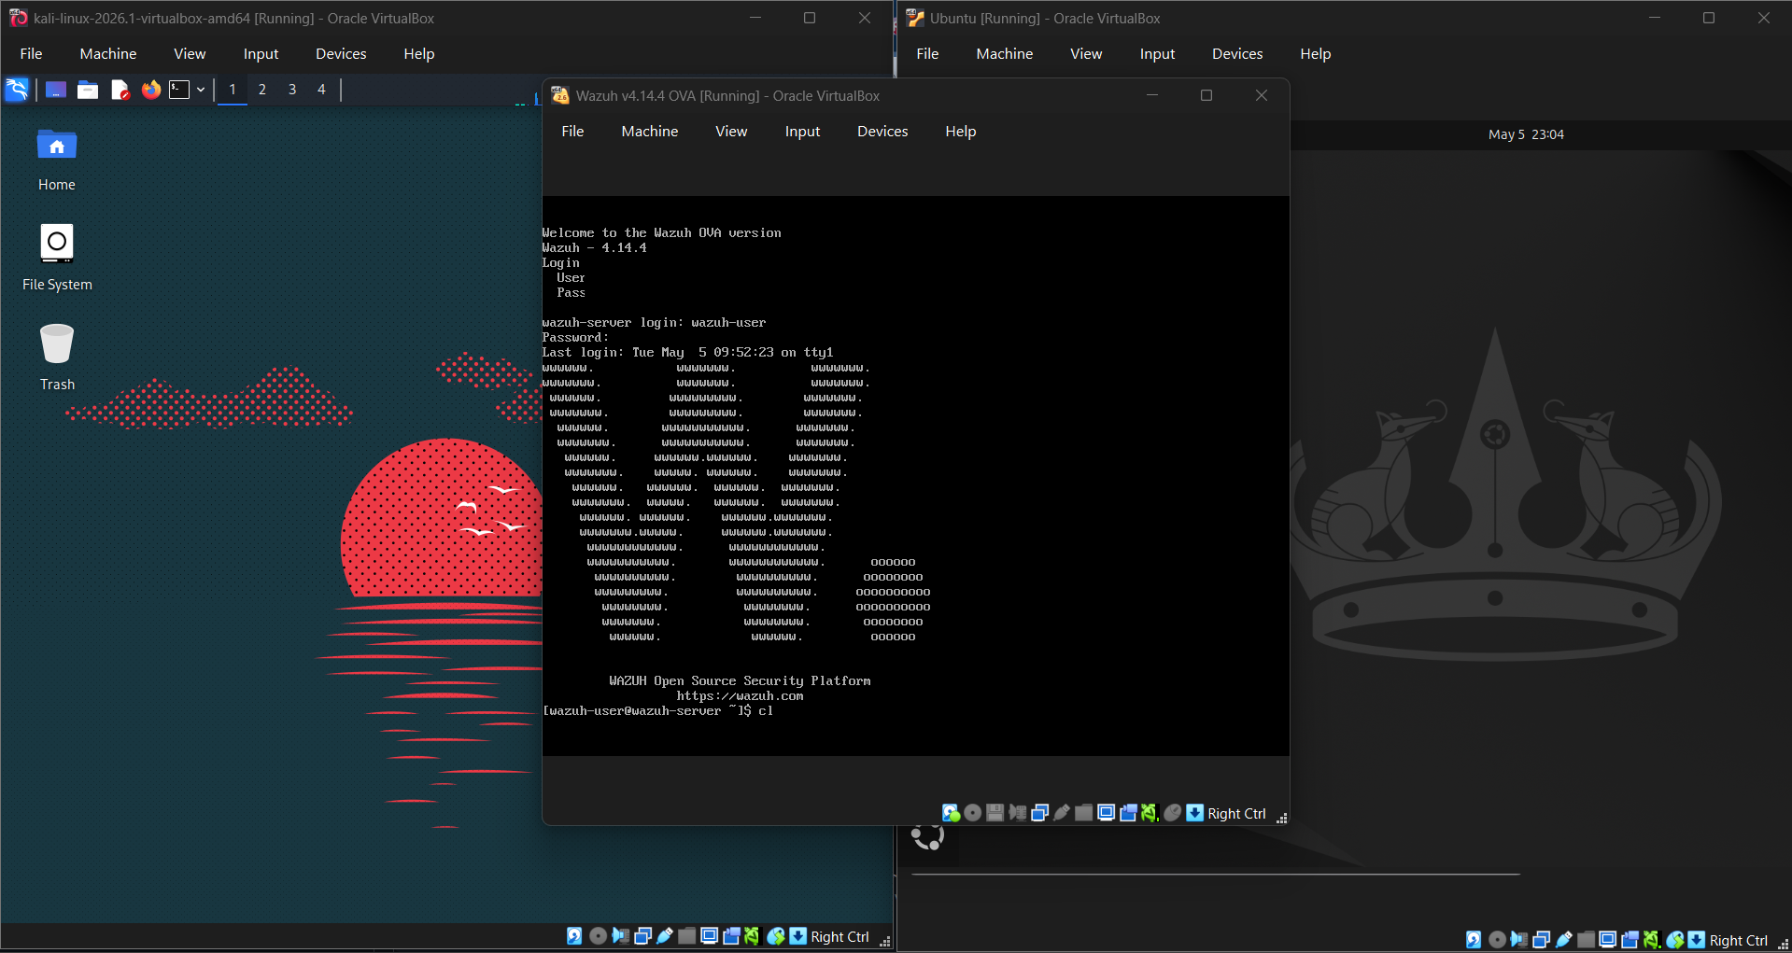The height and width of the screenshot is (953, 1792).
Task: Click the hard disk indicator in Wazuh status bar
Action: point(951,813)
